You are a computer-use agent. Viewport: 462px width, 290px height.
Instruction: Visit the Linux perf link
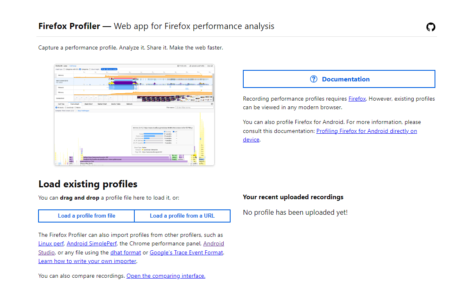click(x=51, y=243)
